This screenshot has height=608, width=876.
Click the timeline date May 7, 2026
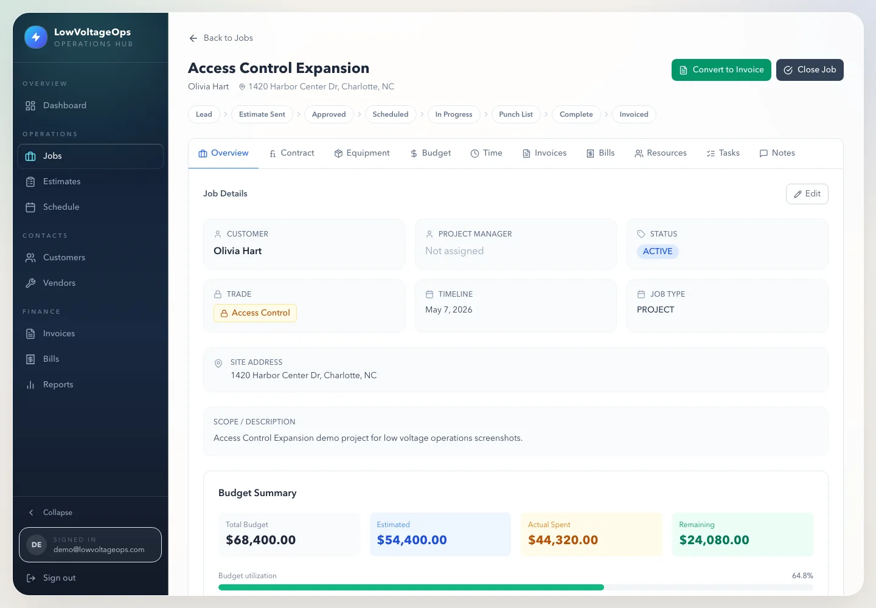coord(449,310)
